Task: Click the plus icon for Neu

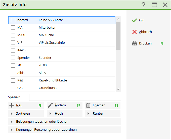Action: tap(12, 105)
